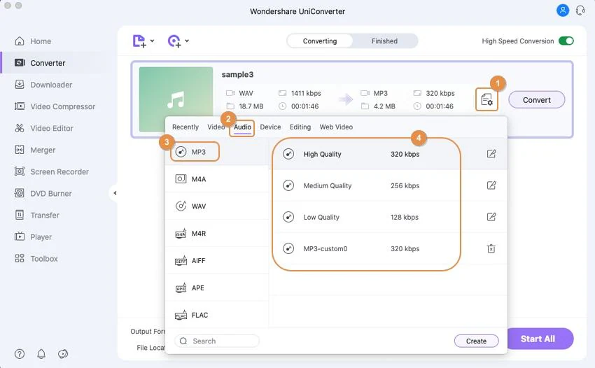Open the output format settings icon
This screenshot has height=368, width=595.
pyautogui.click(x=486, y=100)
